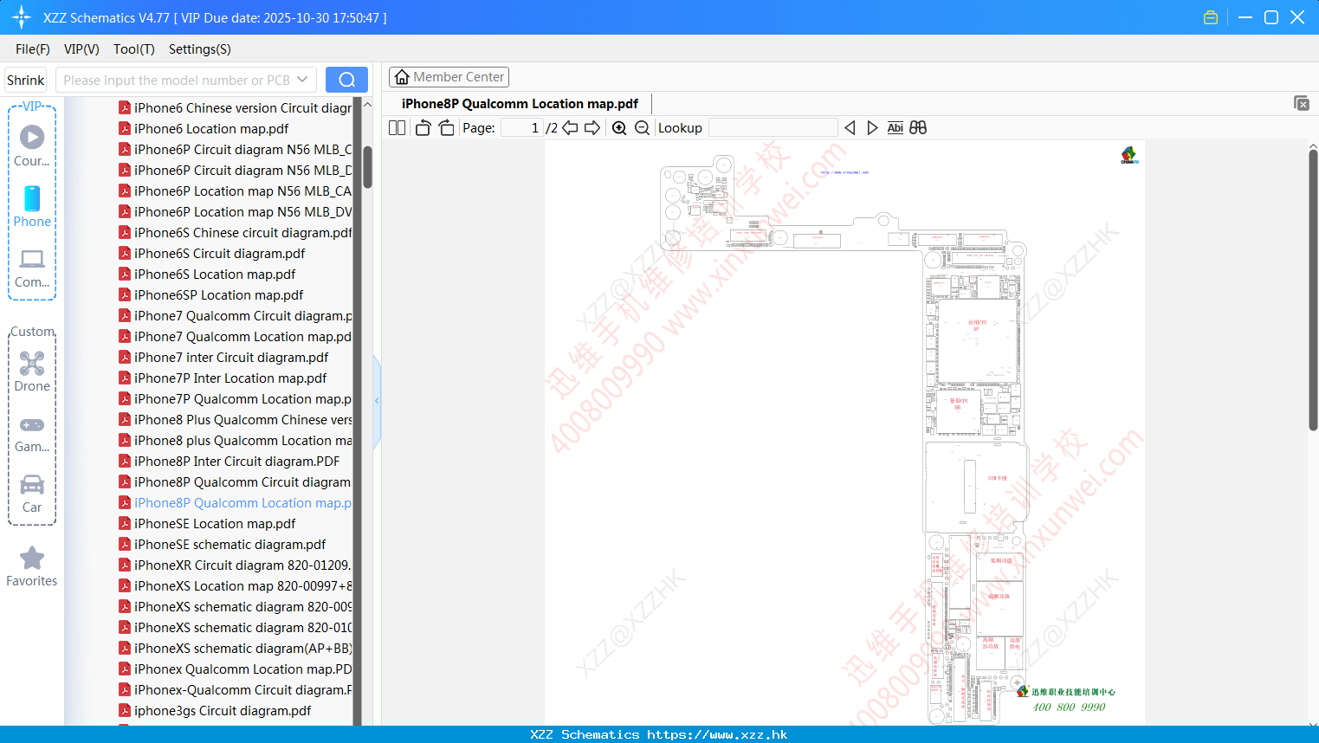
Task: Open the File(F) menu
Action: (x=33, y=49)
